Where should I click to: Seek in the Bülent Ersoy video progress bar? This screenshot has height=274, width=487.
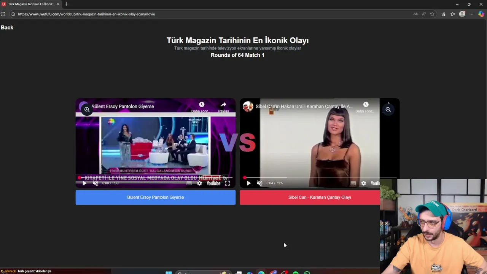click(x=155, y=177)
